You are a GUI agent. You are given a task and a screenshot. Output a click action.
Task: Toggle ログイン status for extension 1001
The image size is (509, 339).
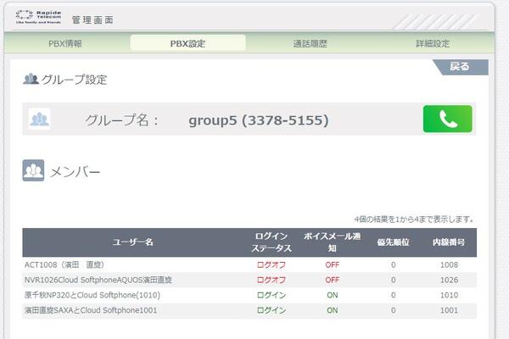coord(272,310)
